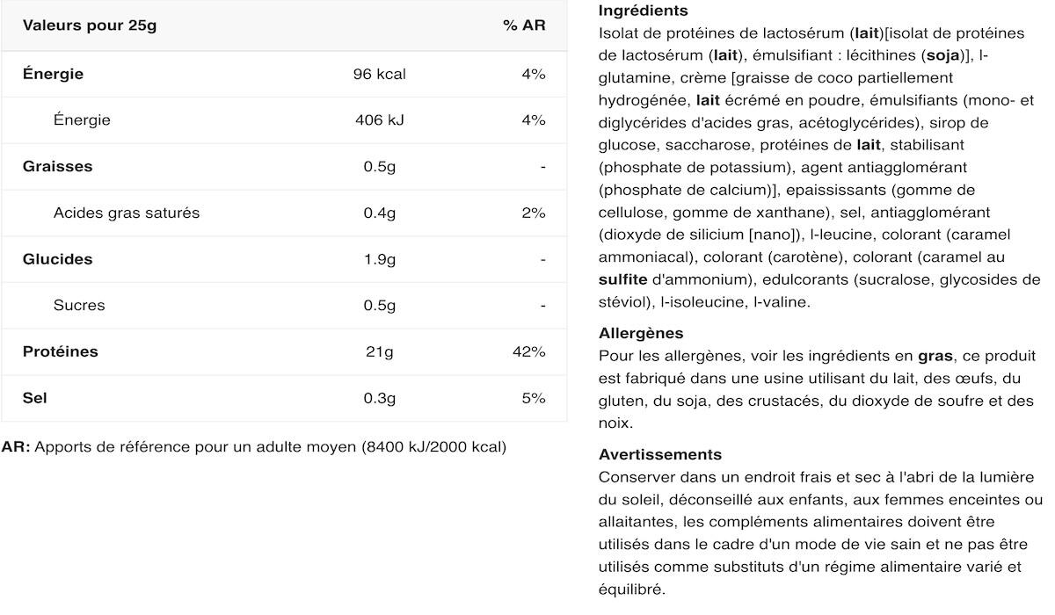Click the "Valeurs pour 25g" table header
Screen dimensions: 1055x615
click(x=90, y=25)
